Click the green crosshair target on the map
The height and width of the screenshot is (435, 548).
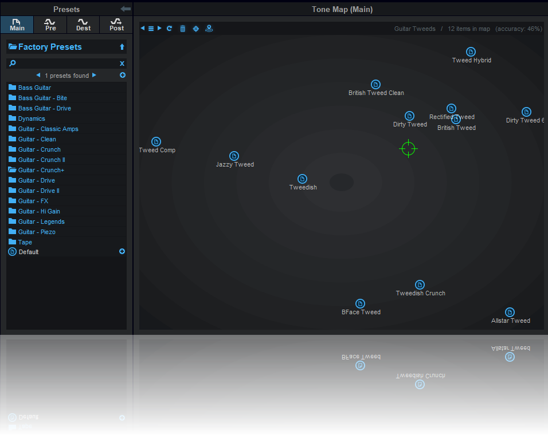tap(408, 149)
